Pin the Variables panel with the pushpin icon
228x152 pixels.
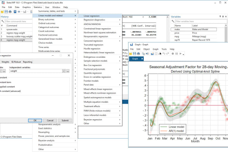[x=223, y=17]
